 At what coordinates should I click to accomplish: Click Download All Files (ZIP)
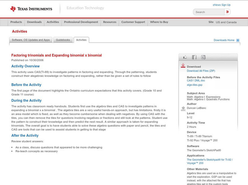point(201,71)
